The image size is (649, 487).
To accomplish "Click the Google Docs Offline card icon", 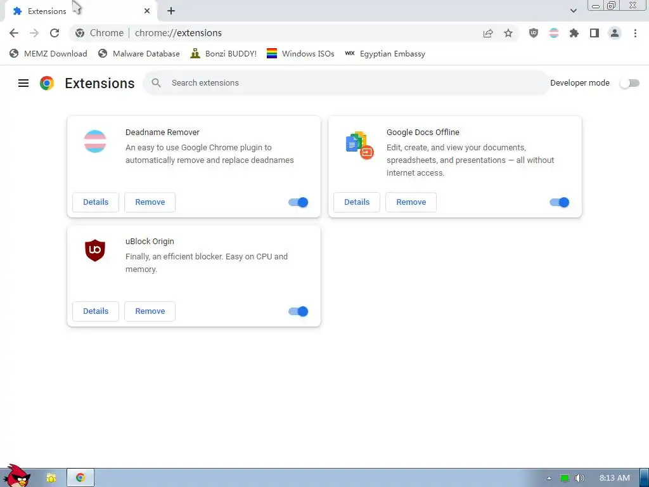I will (x=360, y=146).
